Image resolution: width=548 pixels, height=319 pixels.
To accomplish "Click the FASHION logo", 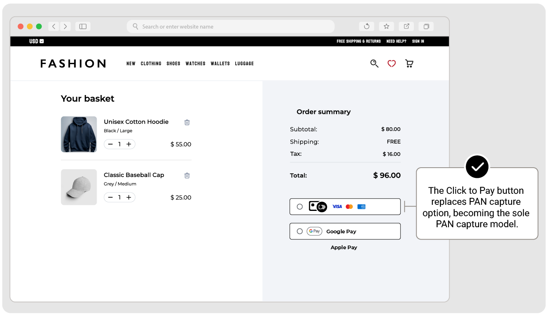I will [73, 64].
